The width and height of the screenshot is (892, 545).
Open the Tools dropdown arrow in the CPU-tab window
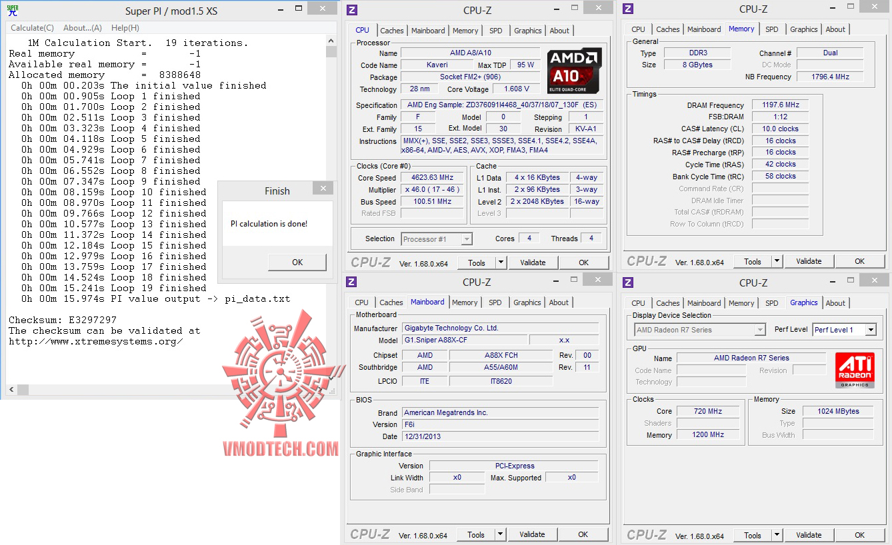click(x=501, y=263)
